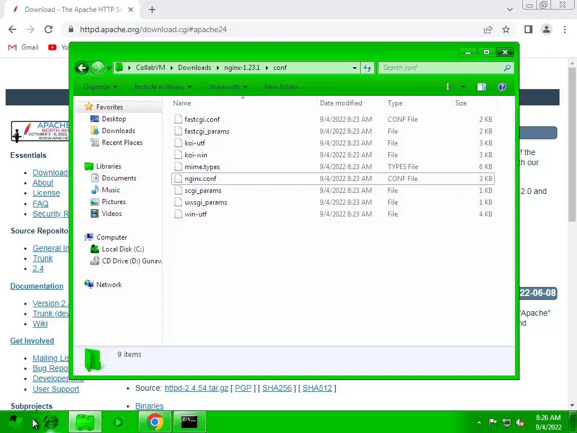
Task: Close the Apache download tab
Action: click(x=131, y=10)
